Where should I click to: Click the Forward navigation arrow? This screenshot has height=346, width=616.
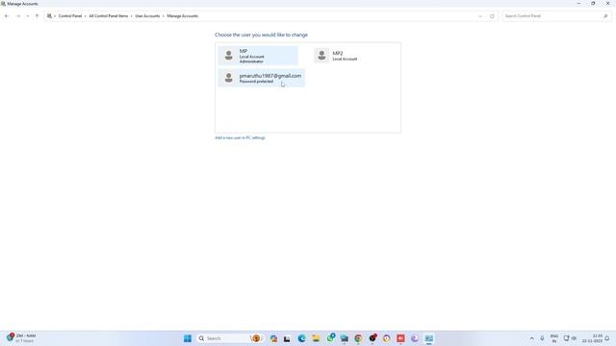(x=18, y=16)
